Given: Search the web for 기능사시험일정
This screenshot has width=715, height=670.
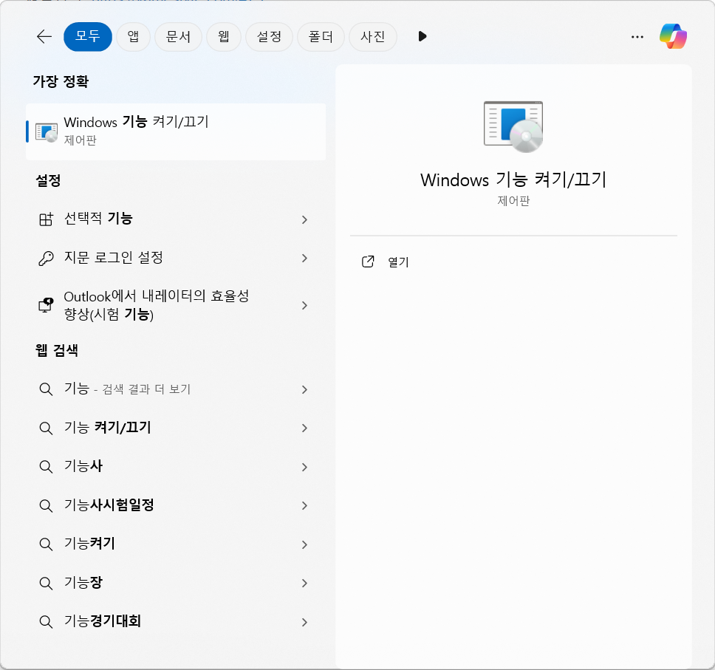Looking at the screenshot, I should click(176, 505).
